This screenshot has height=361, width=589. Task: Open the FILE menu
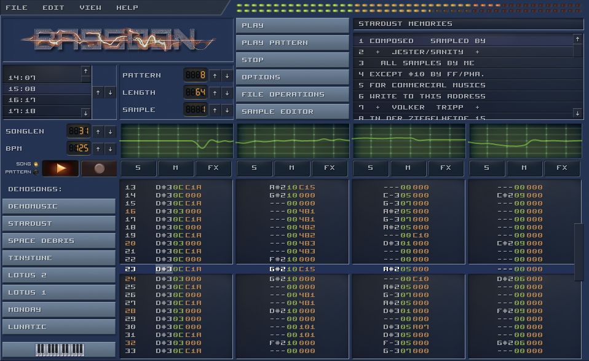17,7
